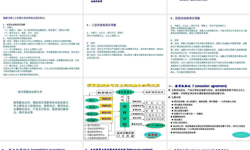Click the 项目投资方 oval at the diagram top
This screenshot has width=250, height=150.
125,92
